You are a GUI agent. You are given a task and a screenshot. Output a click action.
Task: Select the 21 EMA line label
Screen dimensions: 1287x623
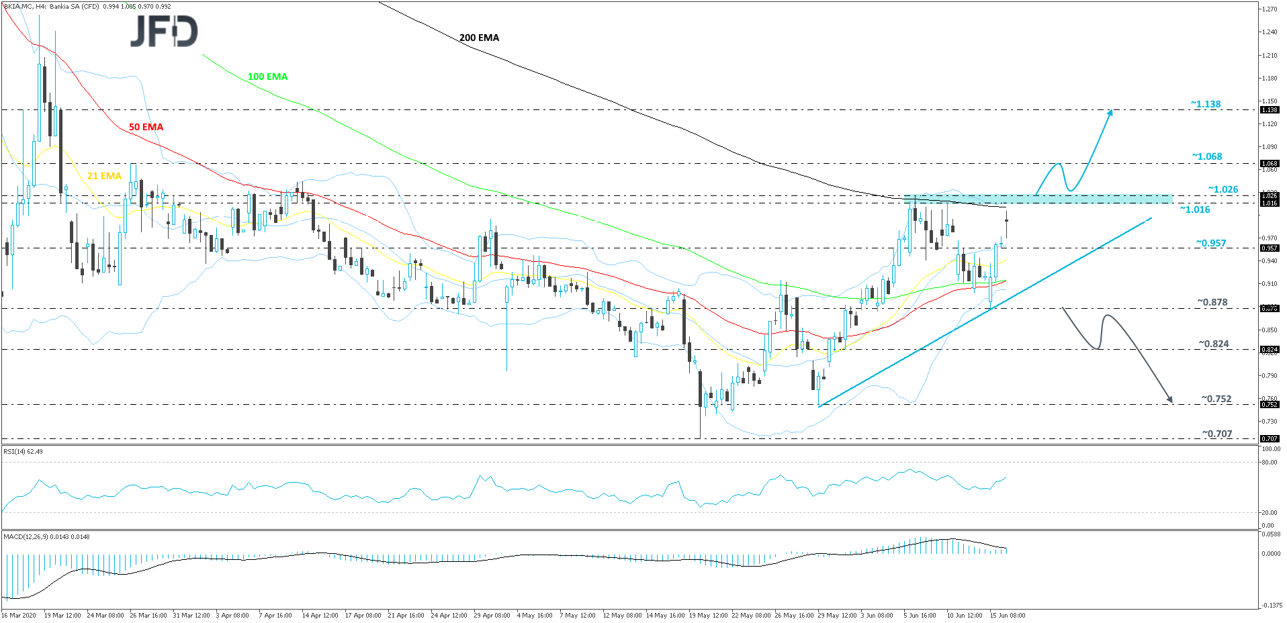104,176
